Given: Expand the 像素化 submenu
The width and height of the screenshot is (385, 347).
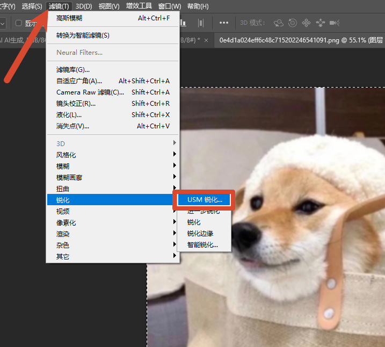Looking at the screenshot, I should tap(113, 222).
